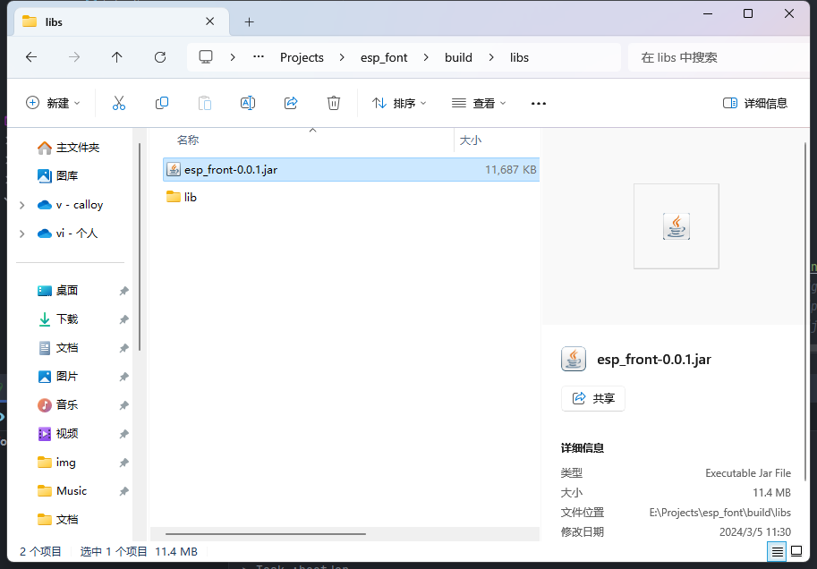Open Music folder in sidebar
The image size is (817, 569).
tap(62, 491)
